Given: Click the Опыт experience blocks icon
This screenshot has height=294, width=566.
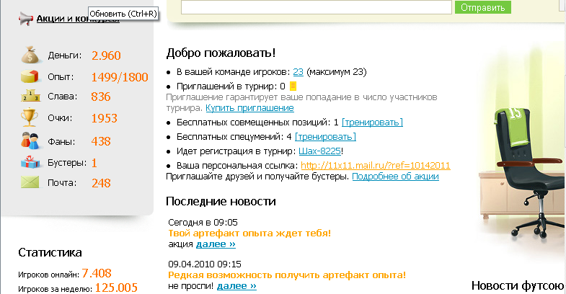Looking at the screenshot, I should [x=29, y=76].
